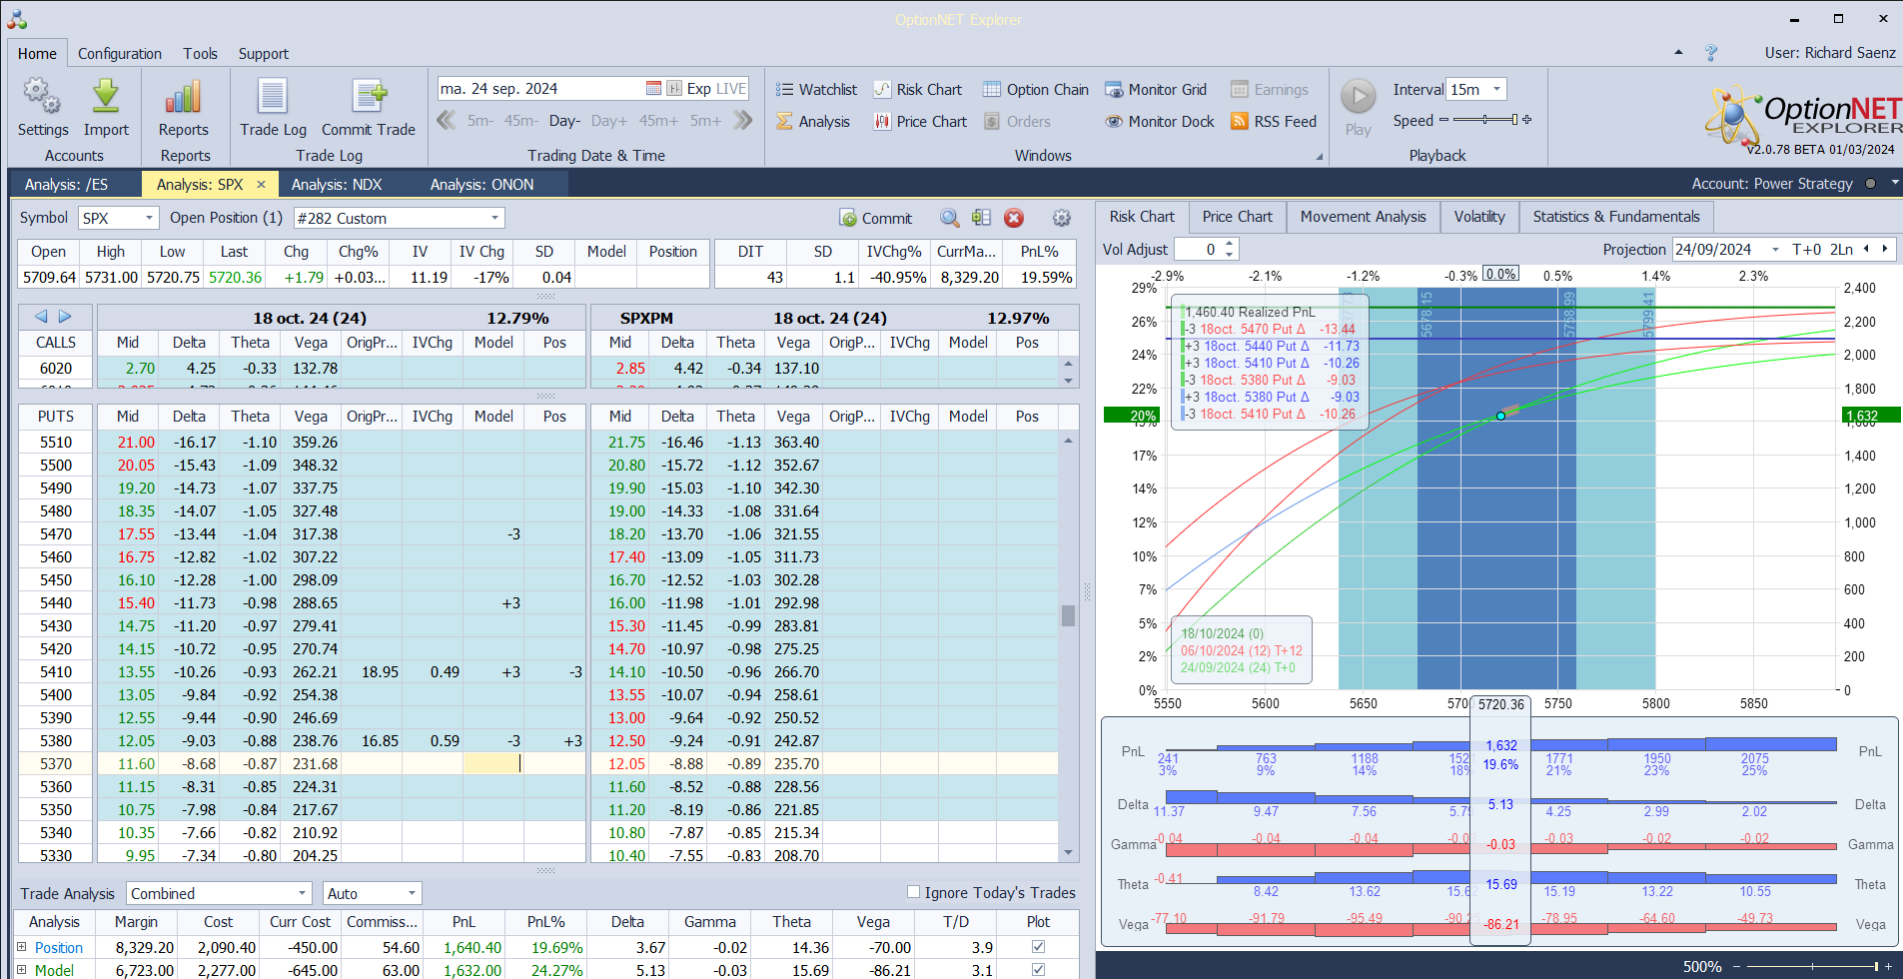Viewport: 1903px width, 979px height.
Task: Click the help question mark icon
Action: coord(1711,52)
